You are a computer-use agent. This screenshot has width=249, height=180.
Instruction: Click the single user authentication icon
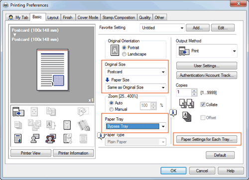click(x=35, y=139)
